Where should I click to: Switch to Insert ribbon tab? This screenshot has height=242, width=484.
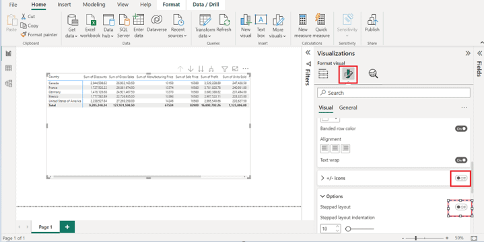pyautogui.click(x=64, y=5)
